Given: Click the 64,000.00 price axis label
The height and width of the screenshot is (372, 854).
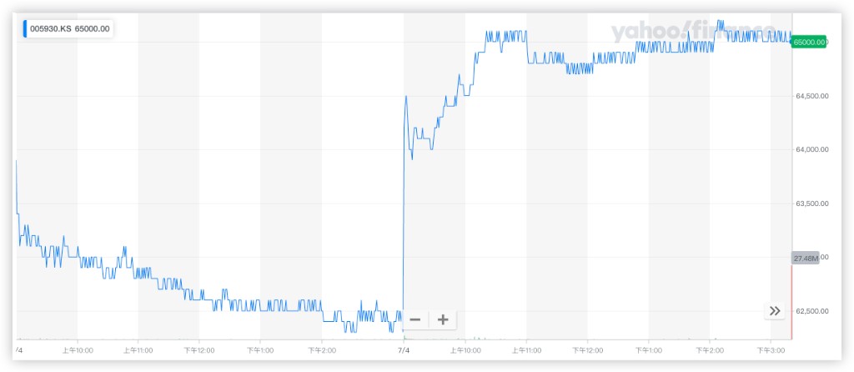Looking at the screenshot, I should (x=811, y=149).
